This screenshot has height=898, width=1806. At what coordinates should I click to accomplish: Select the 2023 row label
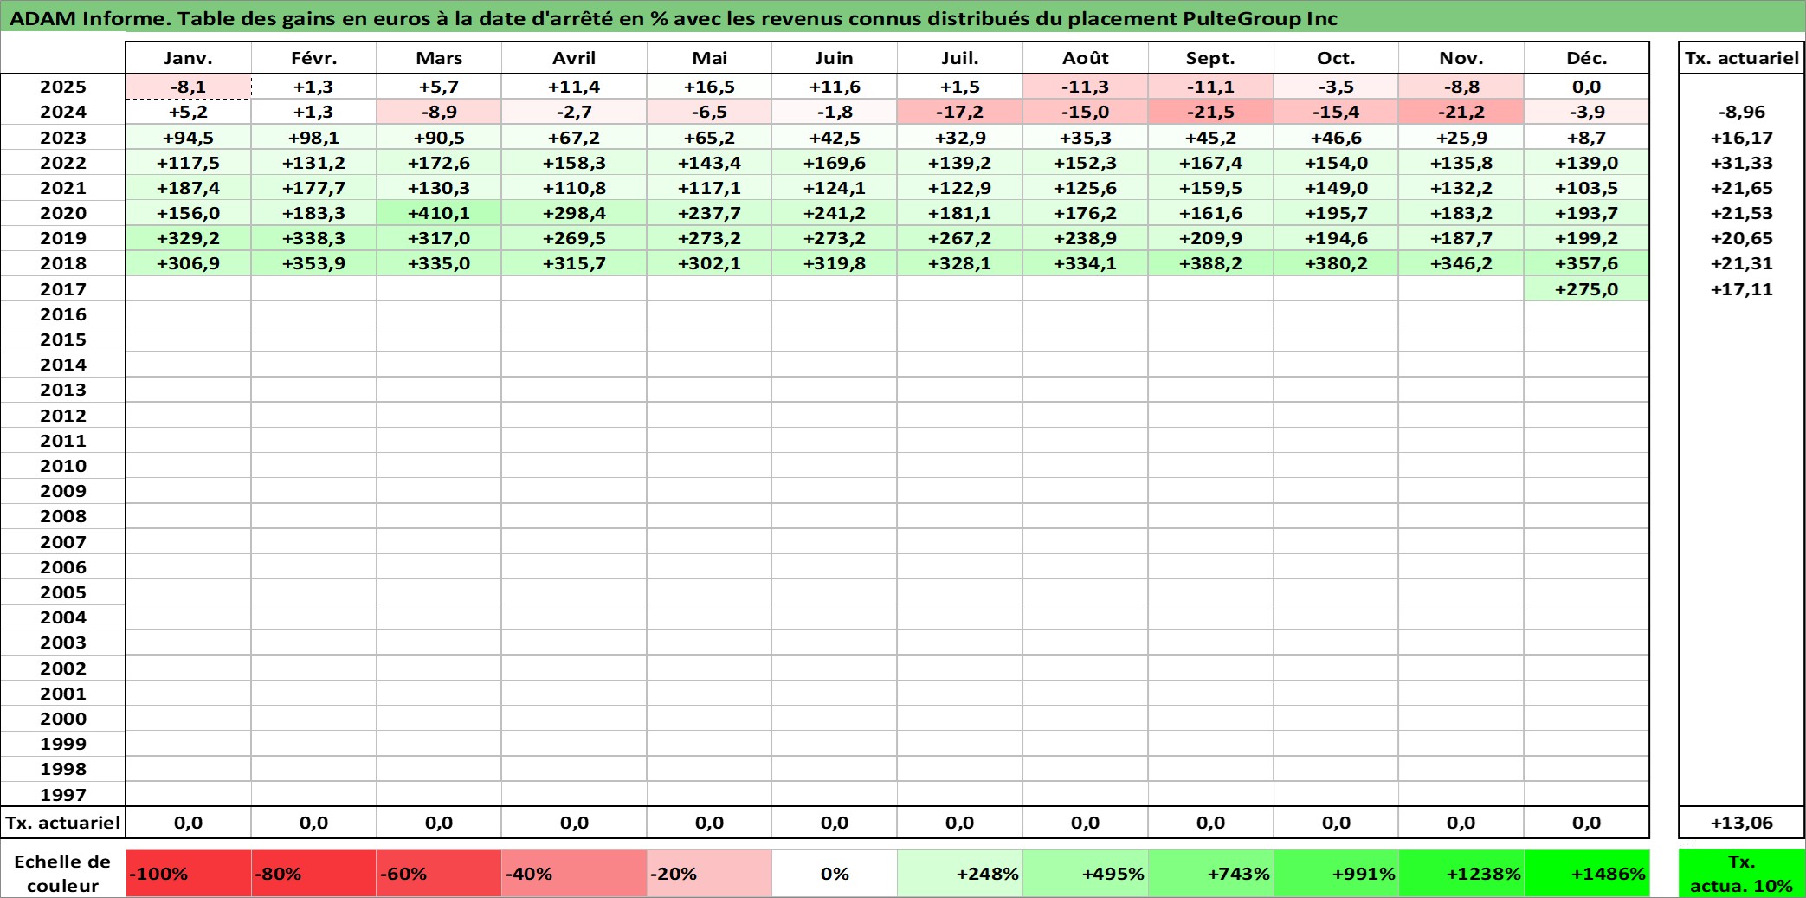(x=63, y=138)
